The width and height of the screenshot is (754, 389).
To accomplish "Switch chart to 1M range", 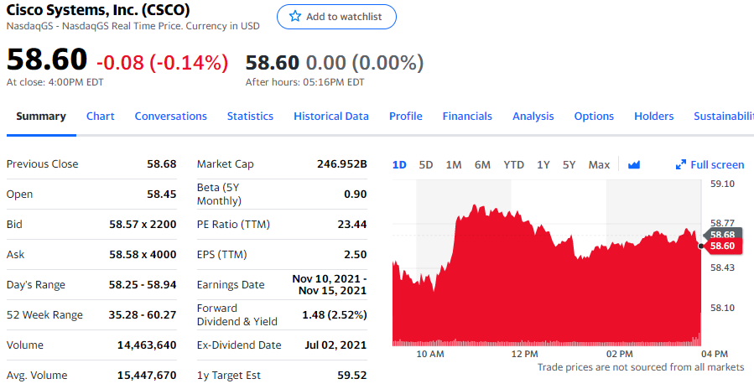I will point(454,165).
